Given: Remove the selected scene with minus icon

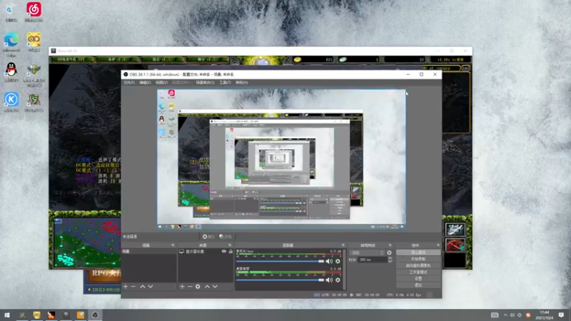Looking at the screenshot, I should coord(133,287).
